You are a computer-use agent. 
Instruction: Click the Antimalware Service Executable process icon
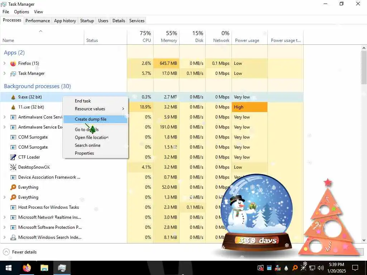13,127
